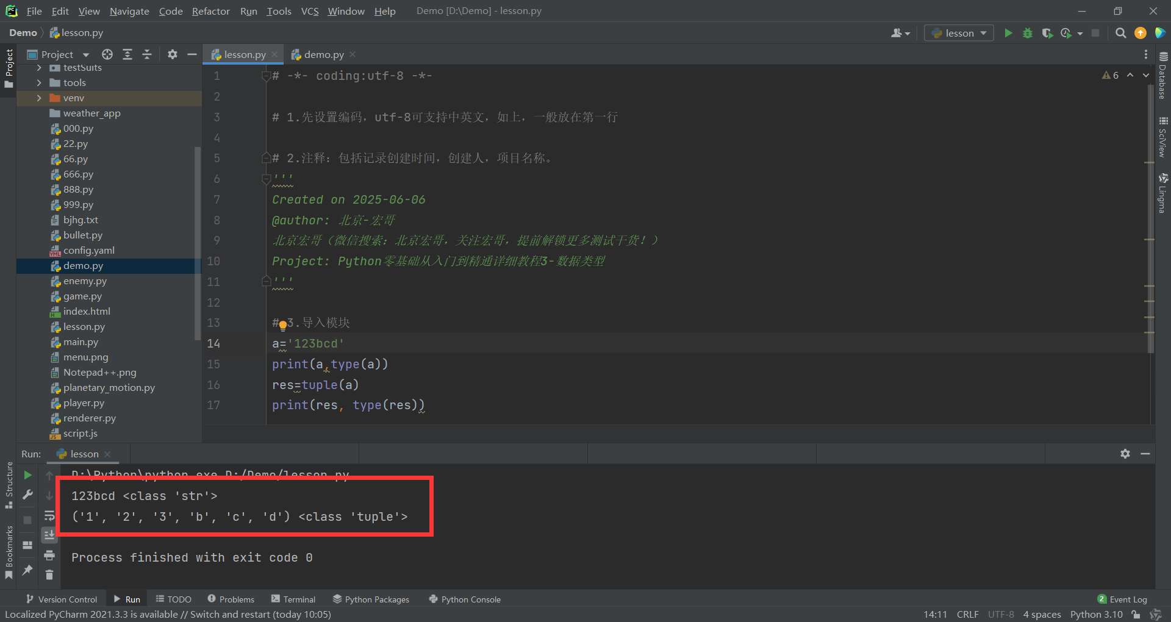The image size is (1171, 622).
Task: Run with coverage shield icon
Action: click(x=1047, y=33)
